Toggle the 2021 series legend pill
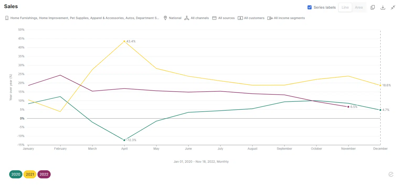Viewport: 403px width, 186px height. pyautogui.click(x=30, y=174)
